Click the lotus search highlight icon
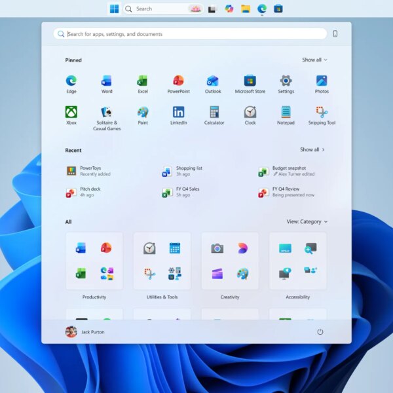This screenshot has width=393, height=393. click(195, 9)
